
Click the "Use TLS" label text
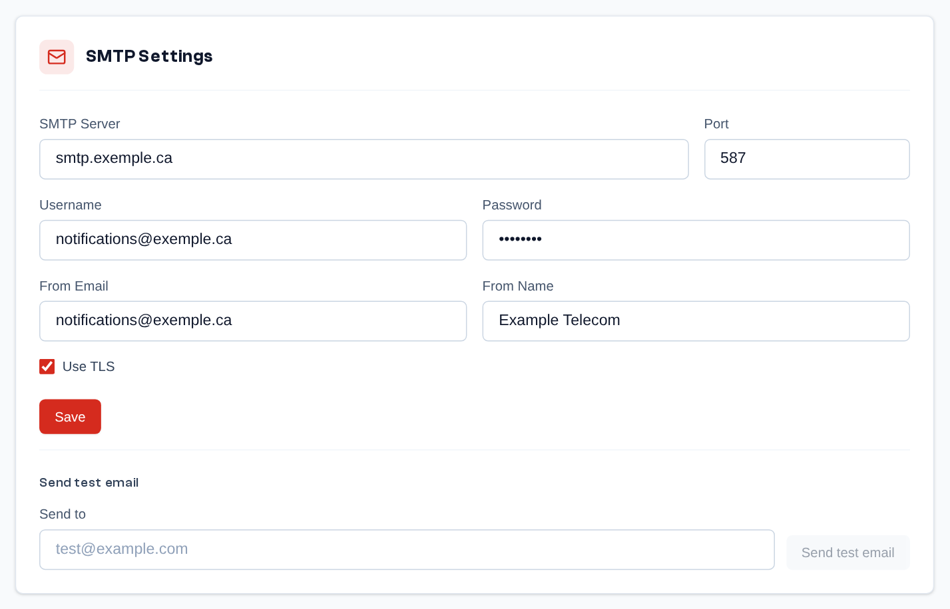[x=89, y=367]
